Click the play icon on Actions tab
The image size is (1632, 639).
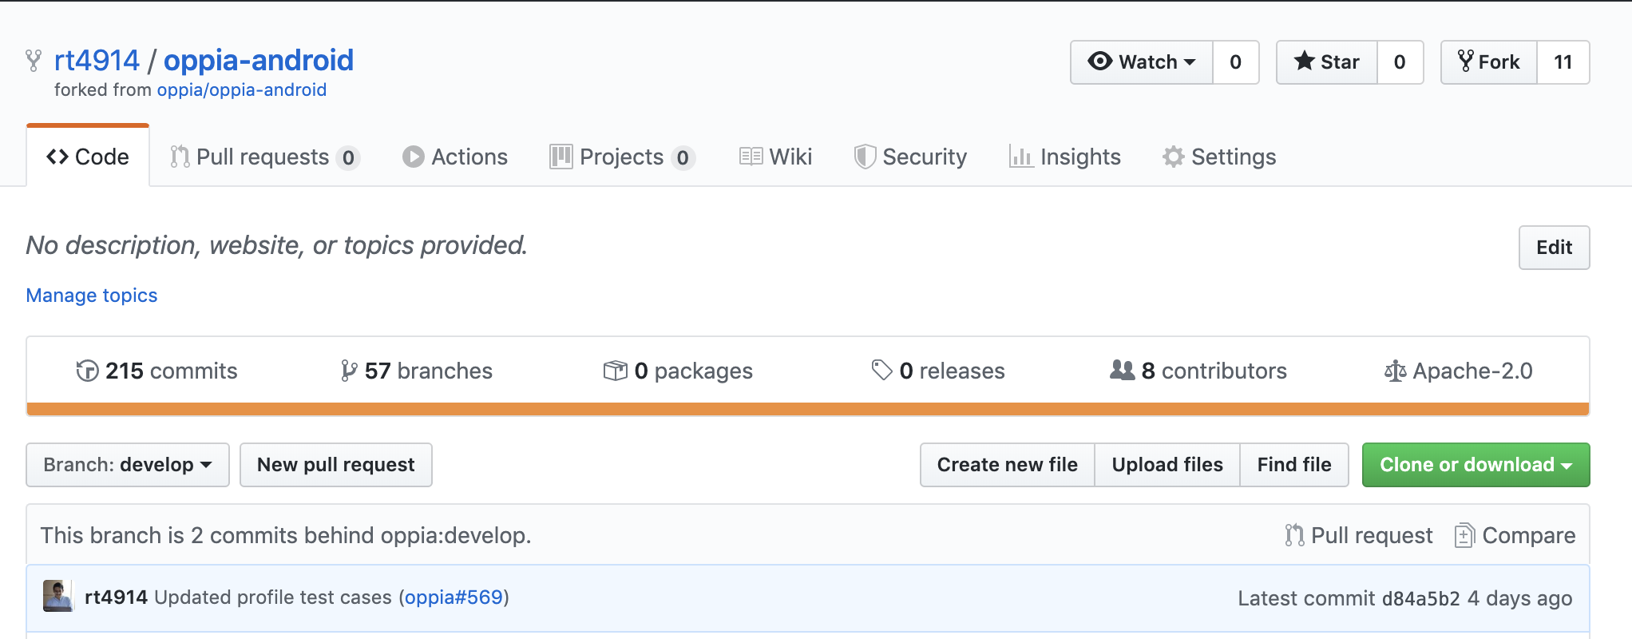pos(414,157)
